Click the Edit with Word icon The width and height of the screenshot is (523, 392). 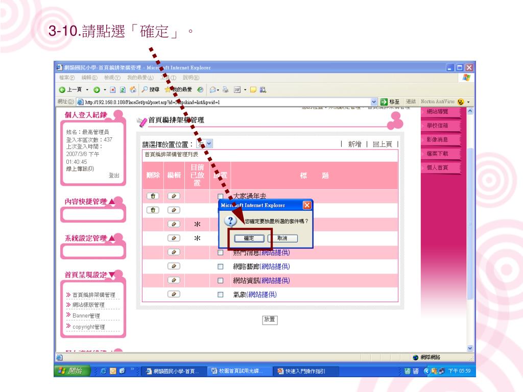(237, 90)
